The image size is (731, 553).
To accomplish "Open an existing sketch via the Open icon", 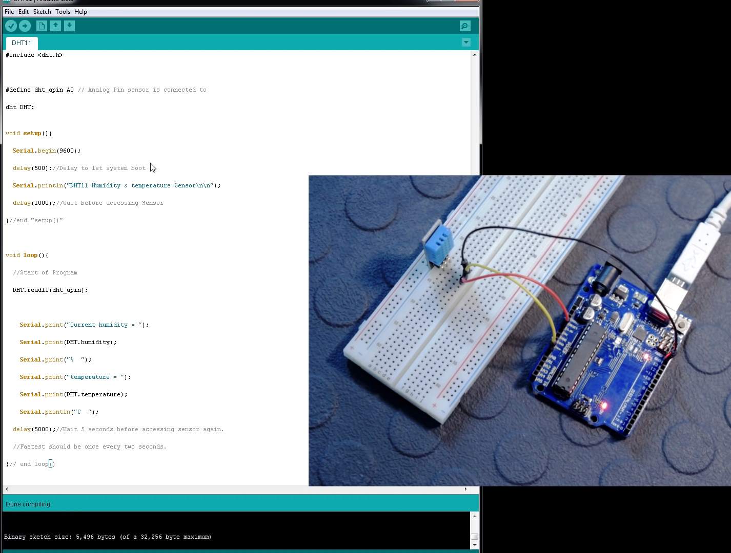I will point(55,26).
